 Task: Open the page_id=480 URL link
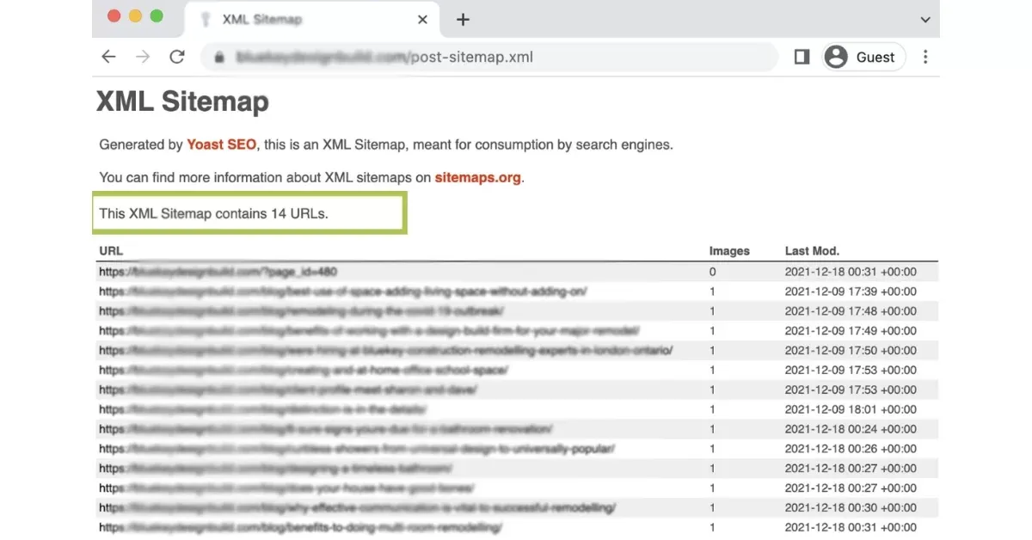pyautogui.click(x=218, y=272)
